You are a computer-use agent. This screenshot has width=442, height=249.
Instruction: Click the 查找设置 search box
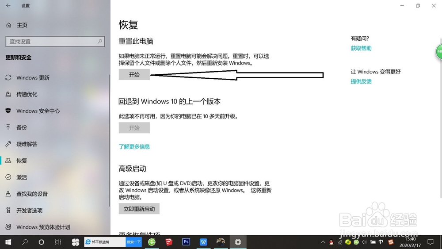pyautogui.click(x=55, y=42)
